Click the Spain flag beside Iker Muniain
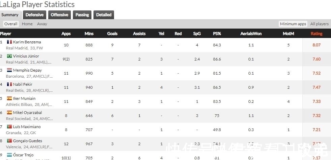 coord(9,98)
